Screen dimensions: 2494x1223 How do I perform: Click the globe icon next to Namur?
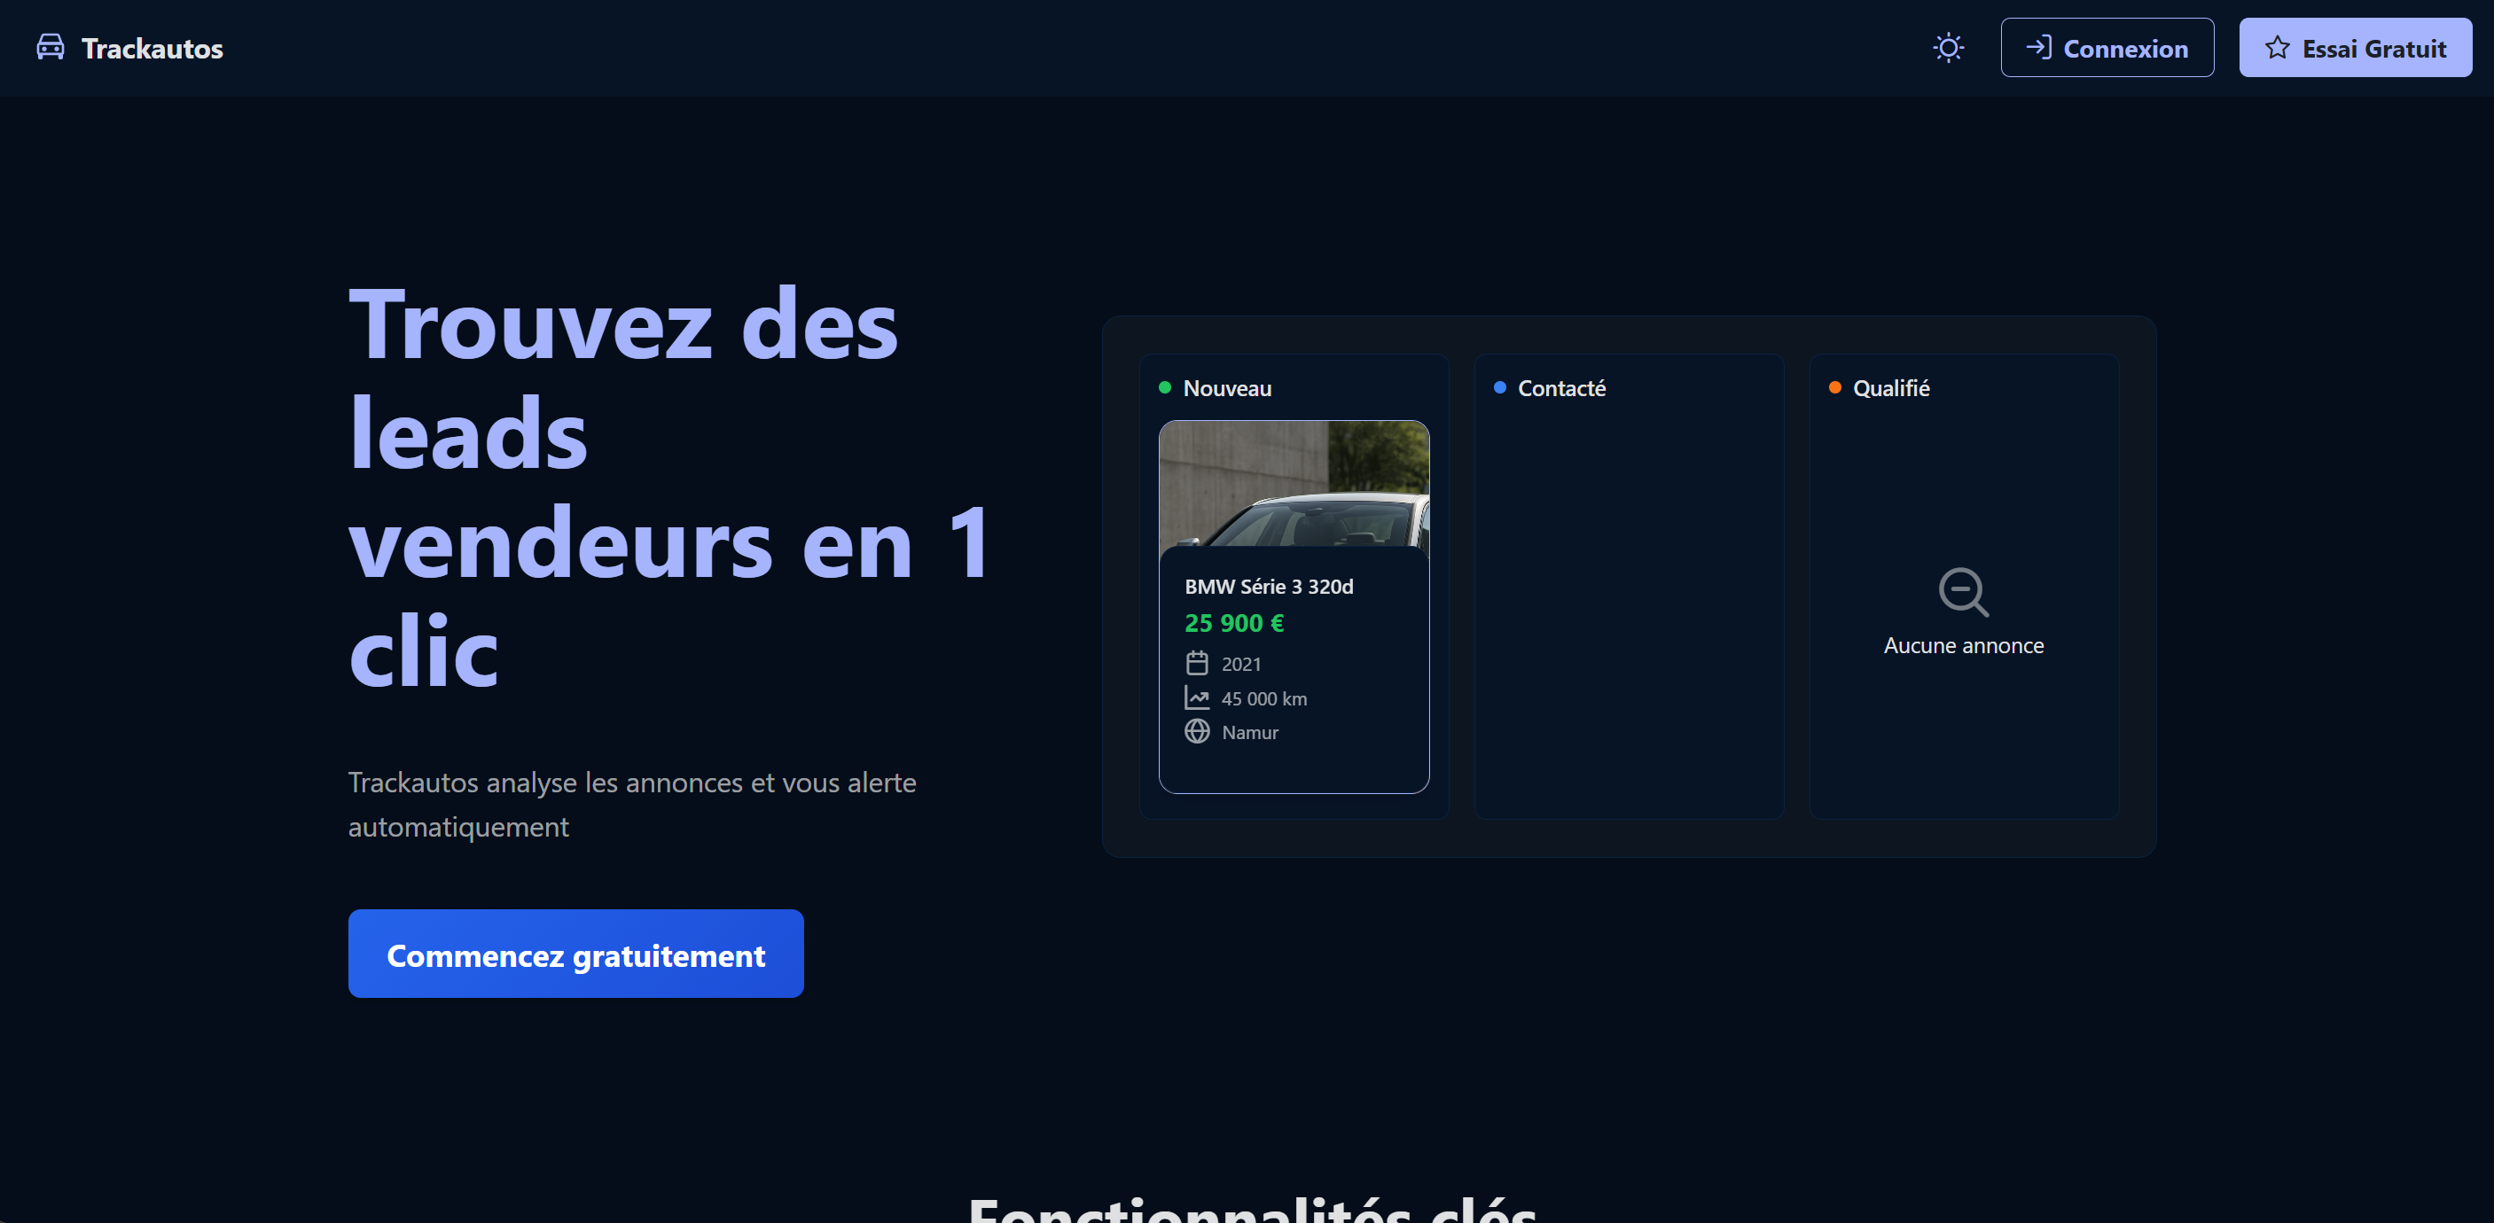1197,731
